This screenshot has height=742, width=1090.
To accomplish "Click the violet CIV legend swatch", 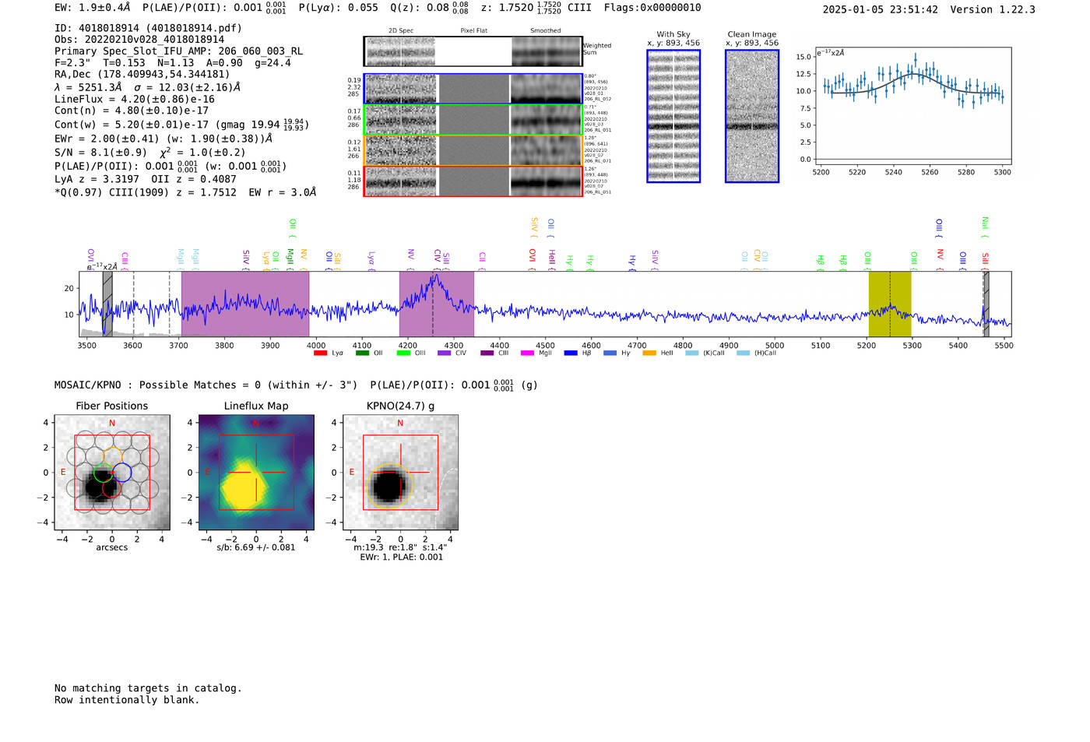I will 444,353.
